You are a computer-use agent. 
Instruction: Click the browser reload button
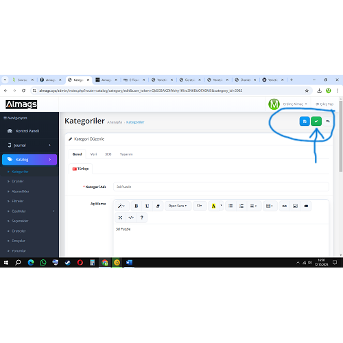pos(23,91)
